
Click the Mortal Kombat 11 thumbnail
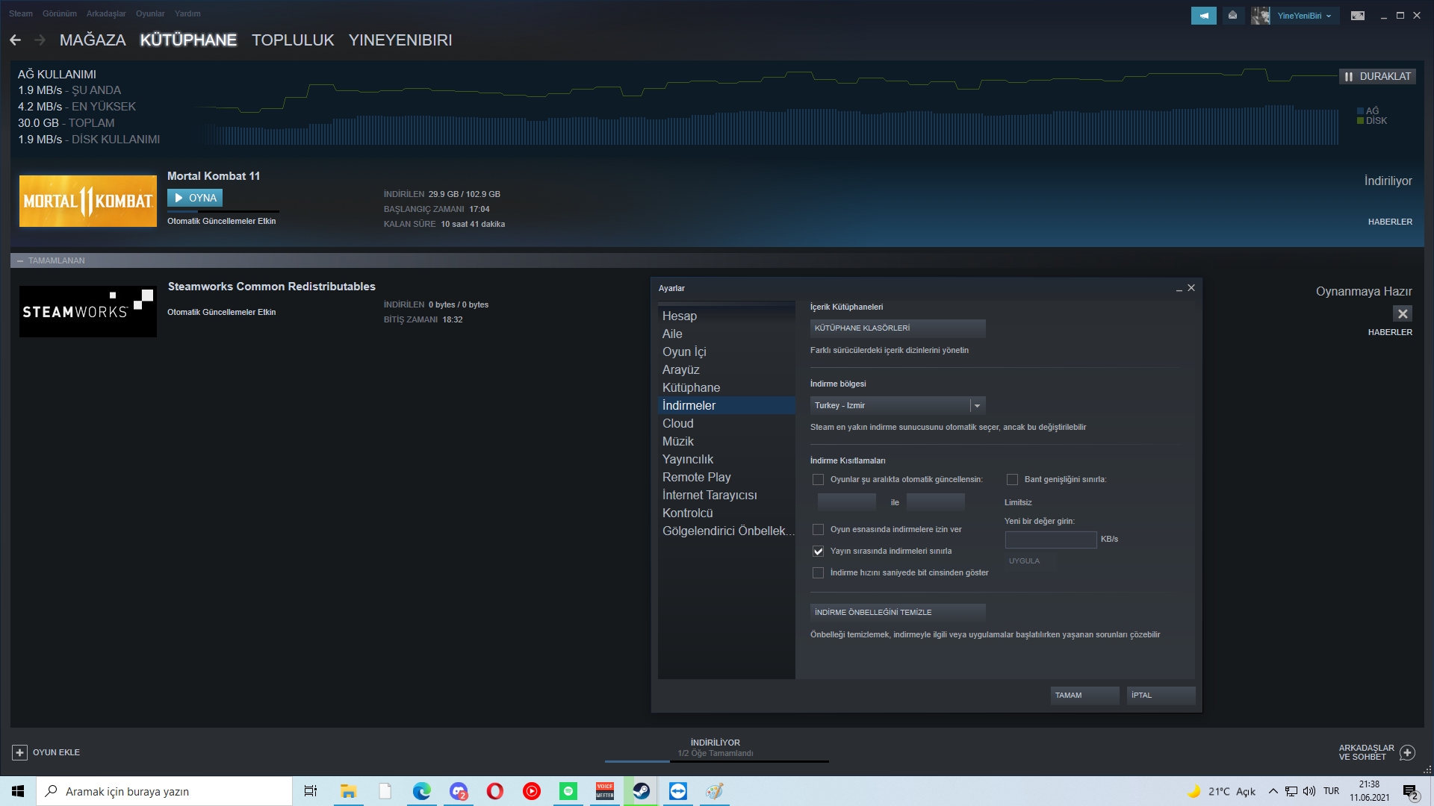[88, 201]
